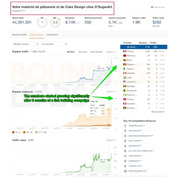
Task: Click the 5 Apr '23 point on Organic traffic chart
Action: (109, 69)
